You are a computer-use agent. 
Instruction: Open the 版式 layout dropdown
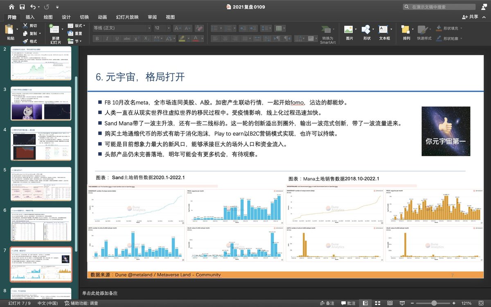(77, 26)
